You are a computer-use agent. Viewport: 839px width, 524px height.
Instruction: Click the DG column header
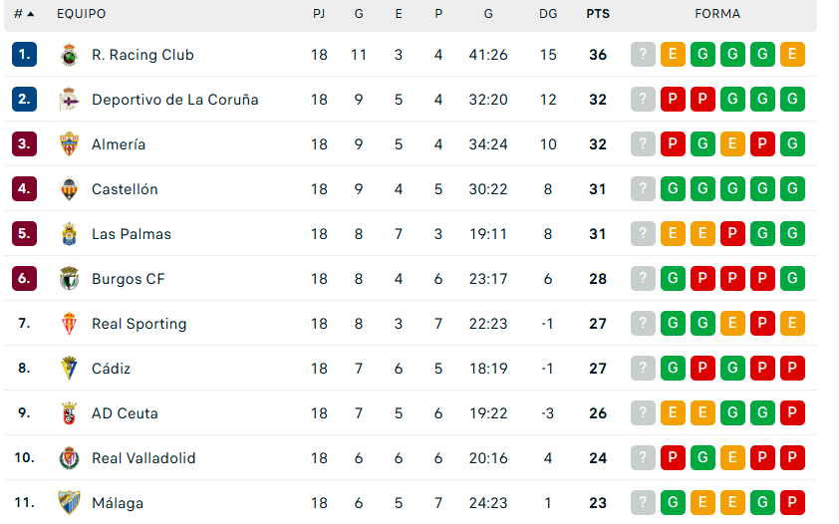(x=548, y=14)
